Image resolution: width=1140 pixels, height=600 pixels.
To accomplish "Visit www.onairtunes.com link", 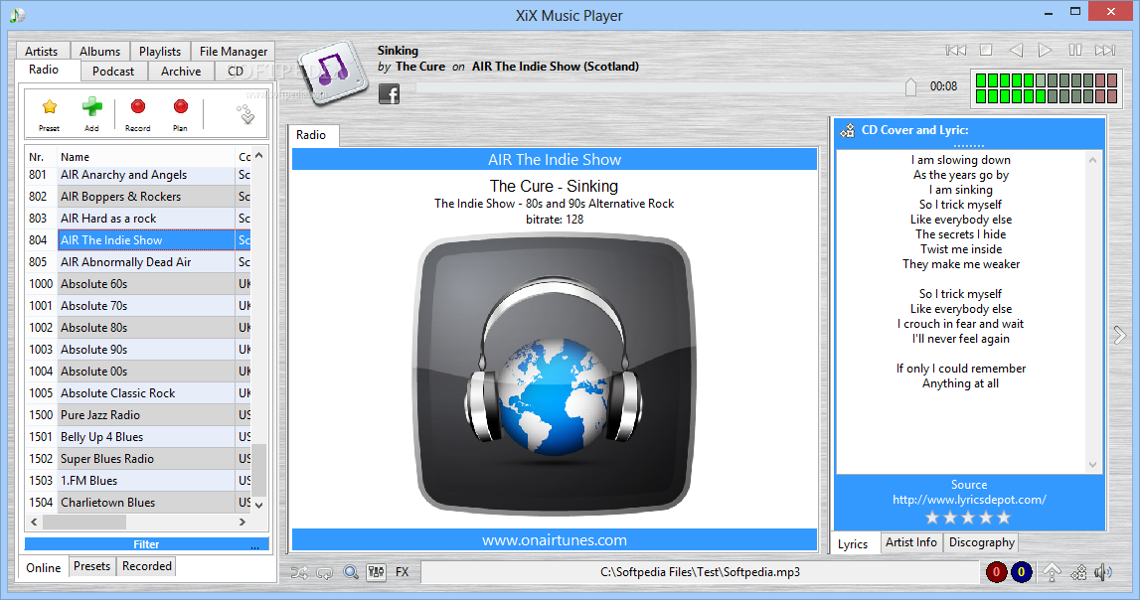I will pyautogui.click(x=554, y=540).
